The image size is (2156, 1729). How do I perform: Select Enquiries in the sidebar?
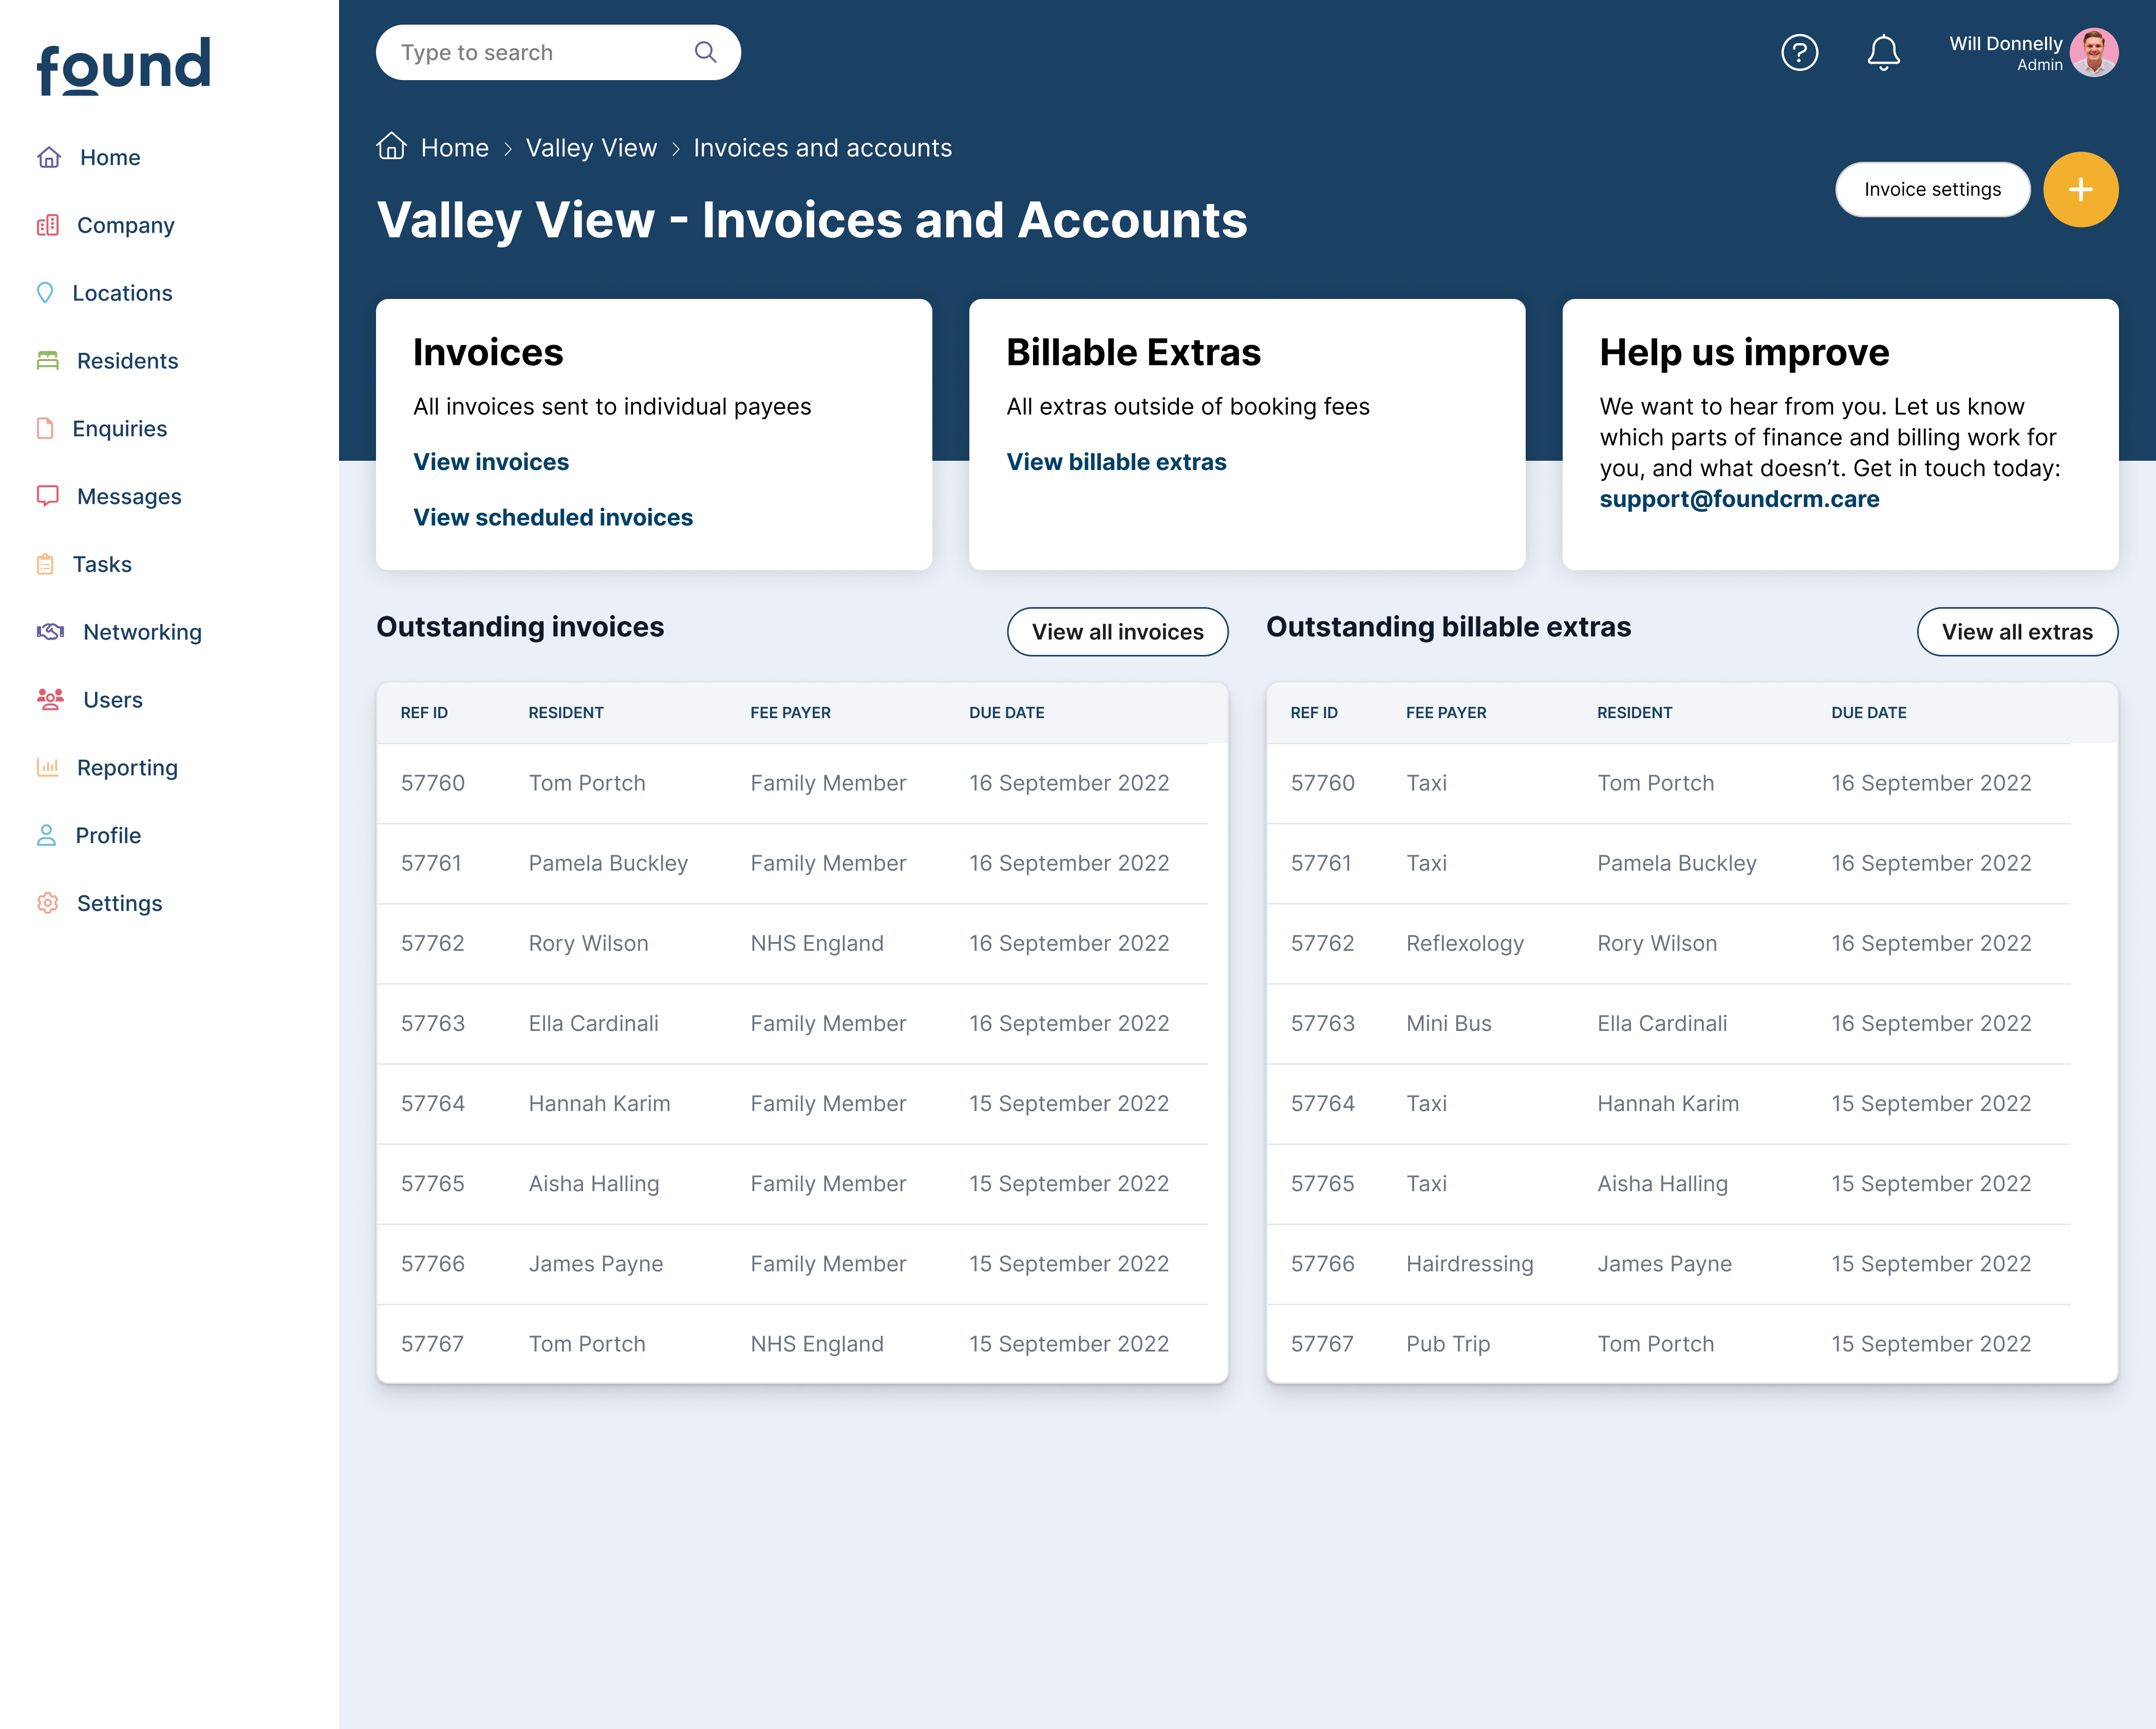119,428
